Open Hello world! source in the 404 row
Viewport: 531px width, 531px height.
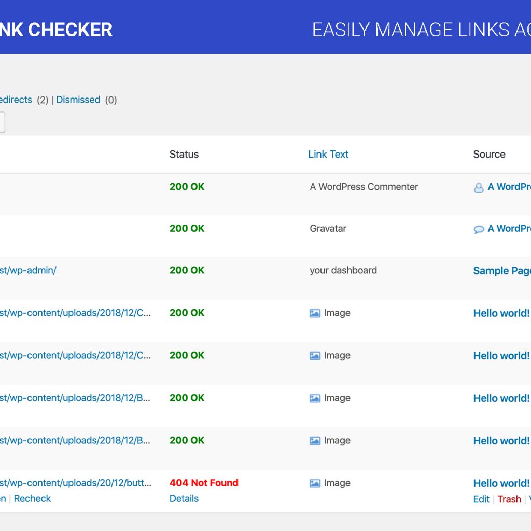tap(501, 483)
